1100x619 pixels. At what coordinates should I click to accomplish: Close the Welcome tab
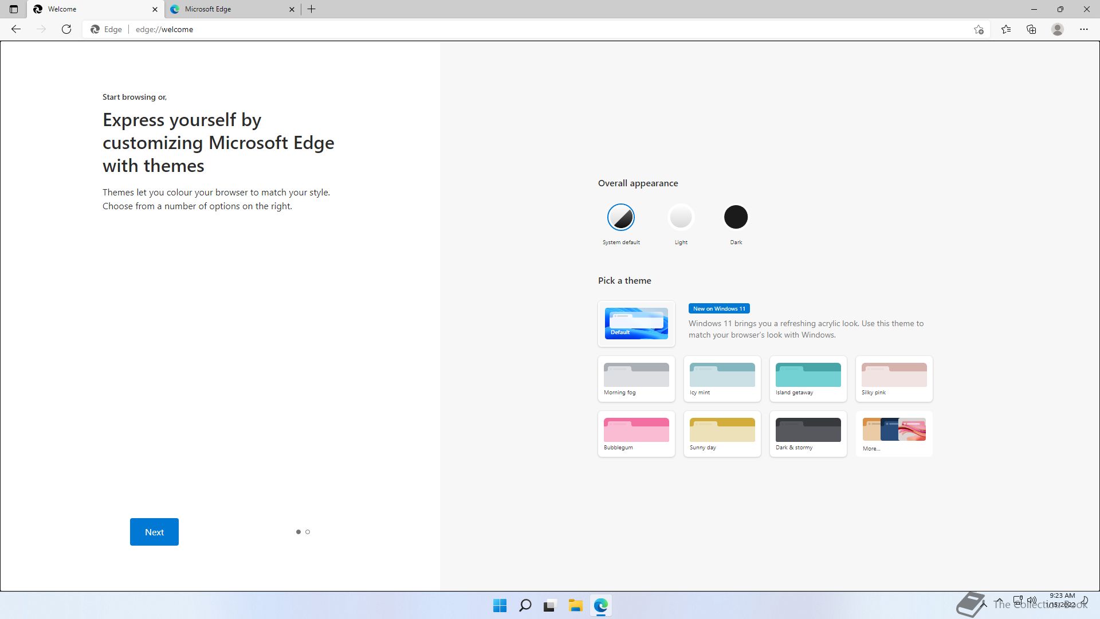pos(155,9)
